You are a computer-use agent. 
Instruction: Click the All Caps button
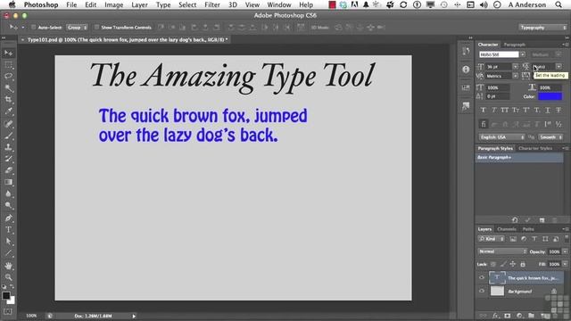504,110
